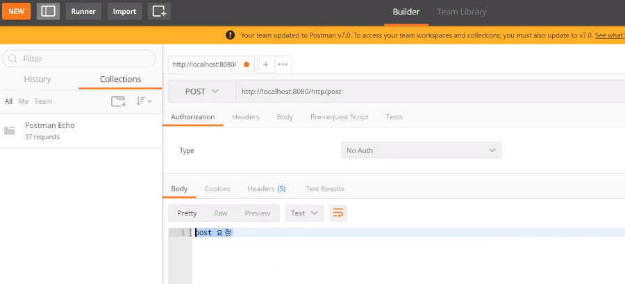
Task: Select the request Body tab
Action: pyautogui.click(x=285, y=117)
